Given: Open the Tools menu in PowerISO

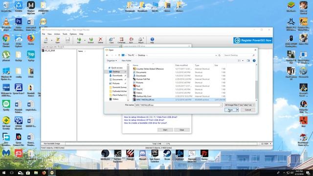Looking at the screenshot, I should pos(65,34).
